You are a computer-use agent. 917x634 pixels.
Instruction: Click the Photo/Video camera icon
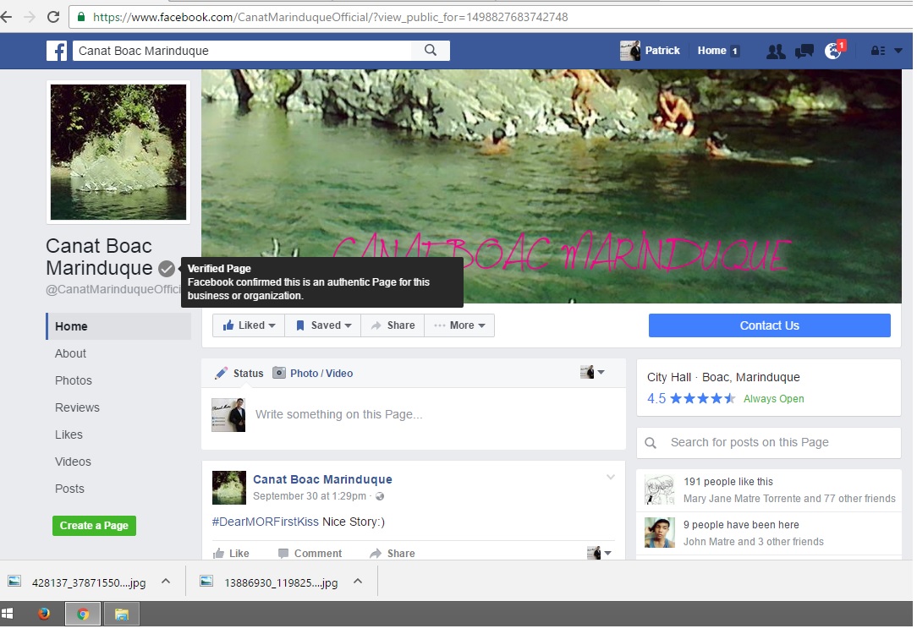click(279, 373)
